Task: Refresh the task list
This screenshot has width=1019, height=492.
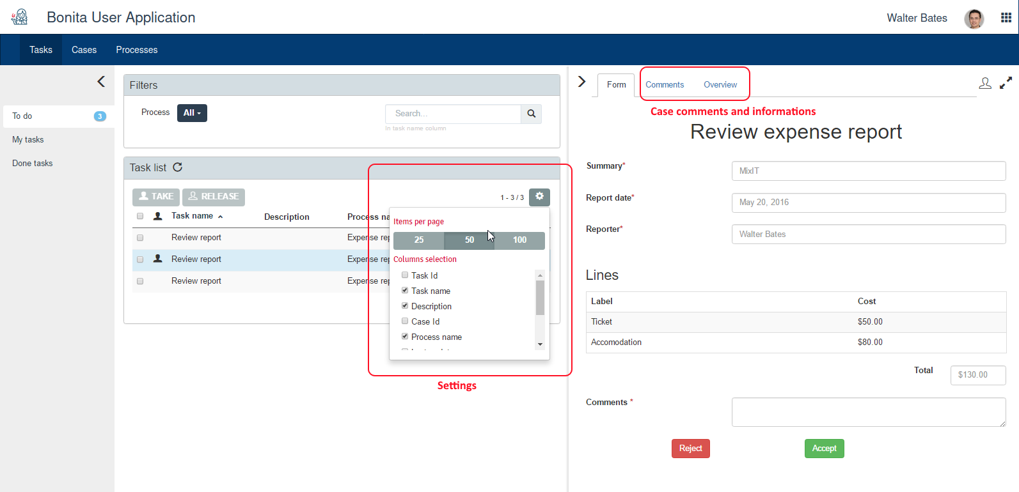Action: coord(178,167)
